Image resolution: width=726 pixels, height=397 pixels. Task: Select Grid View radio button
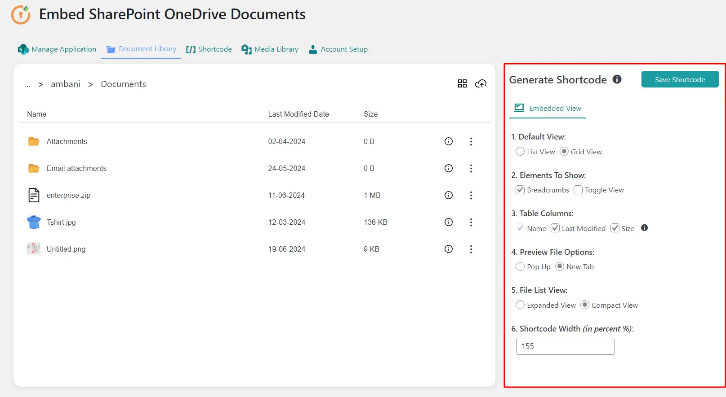click(564, 152)
